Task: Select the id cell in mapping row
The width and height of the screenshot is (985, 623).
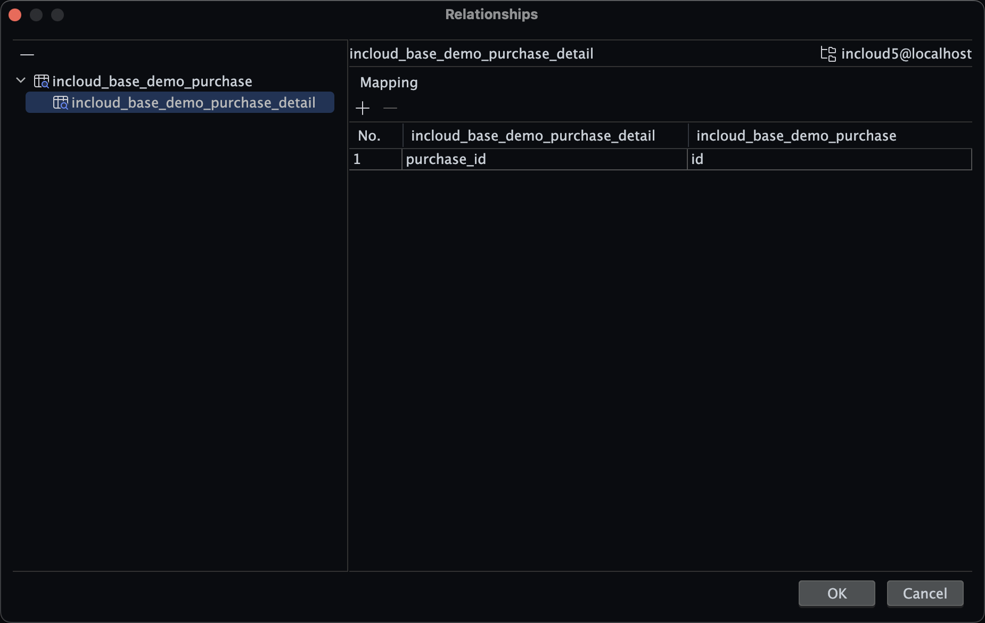Action: click(x=828, y=159)
